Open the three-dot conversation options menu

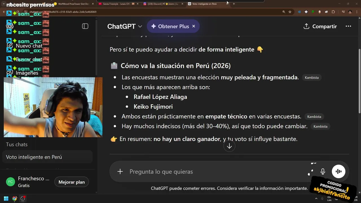pyautogui.click(x=348, y=26)
